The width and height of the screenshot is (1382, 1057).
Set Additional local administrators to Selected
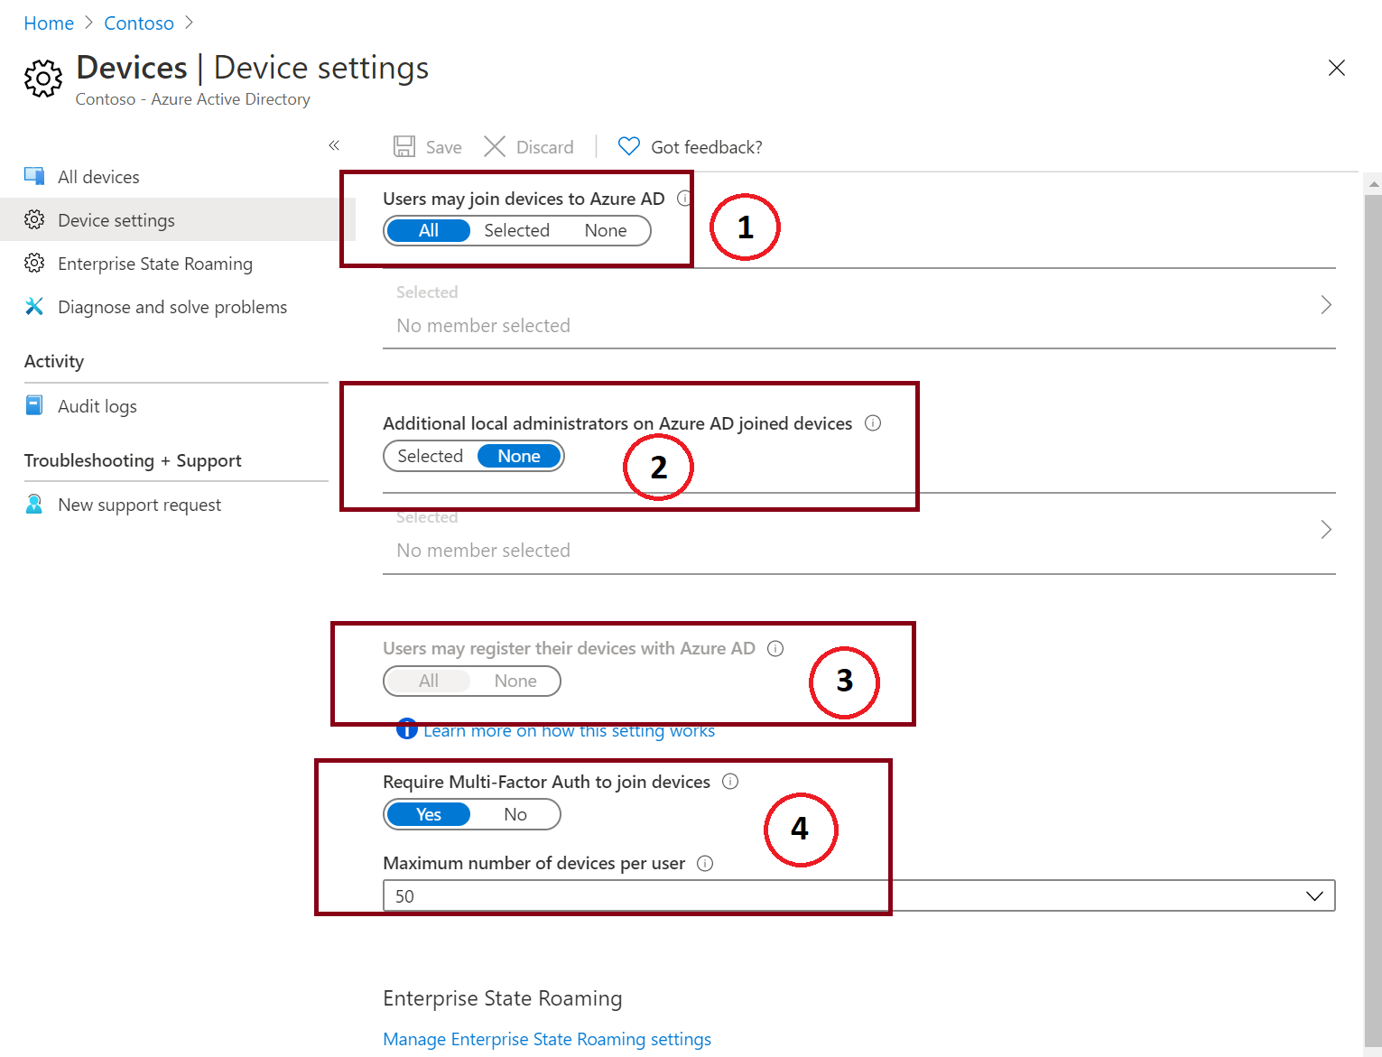[x=431, y=456]
